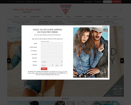Click the MY BAG button
The image size is (131, 105).
pyautogui.click(x=107, y=2)
